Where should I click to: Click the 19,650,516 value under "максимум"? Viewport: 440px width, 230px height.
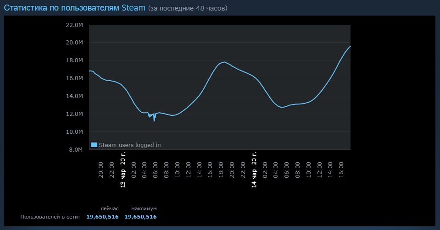pos(140,217)
